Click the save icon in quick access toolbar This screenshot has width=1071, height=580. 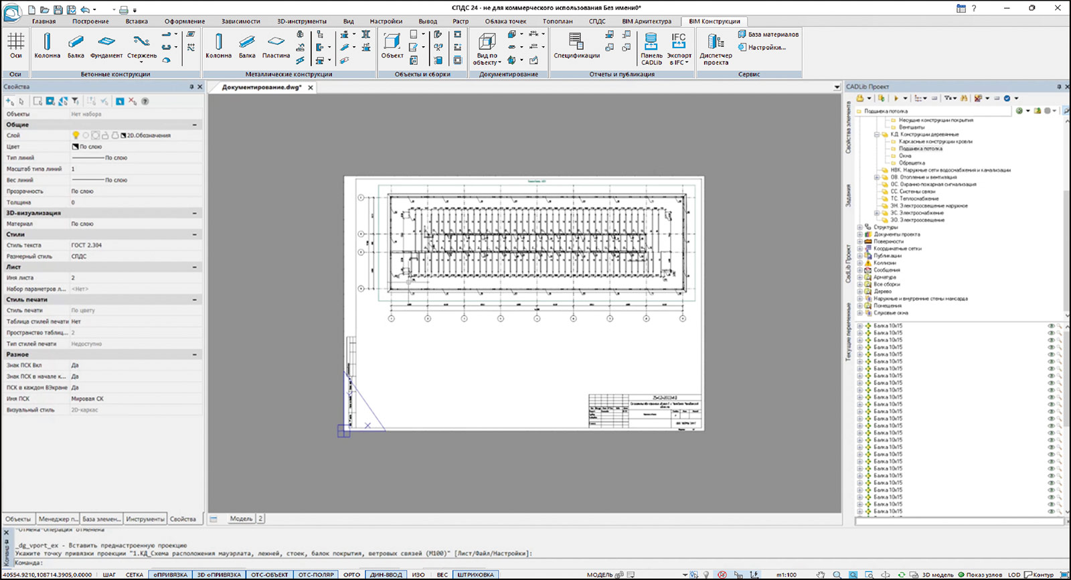point(58,9)
